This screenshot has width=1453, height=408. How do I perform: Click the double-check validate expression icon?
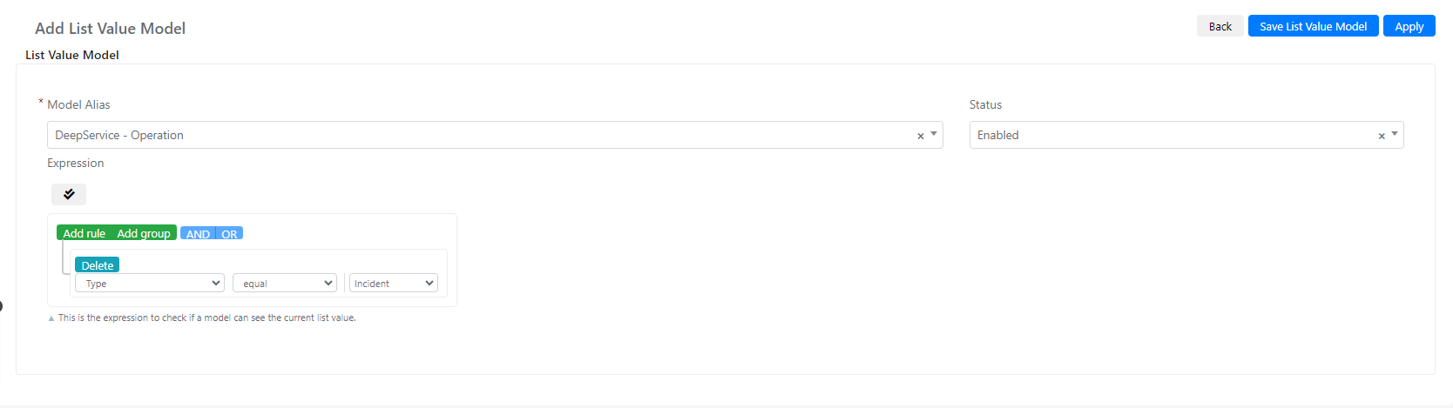pos(69,194)
